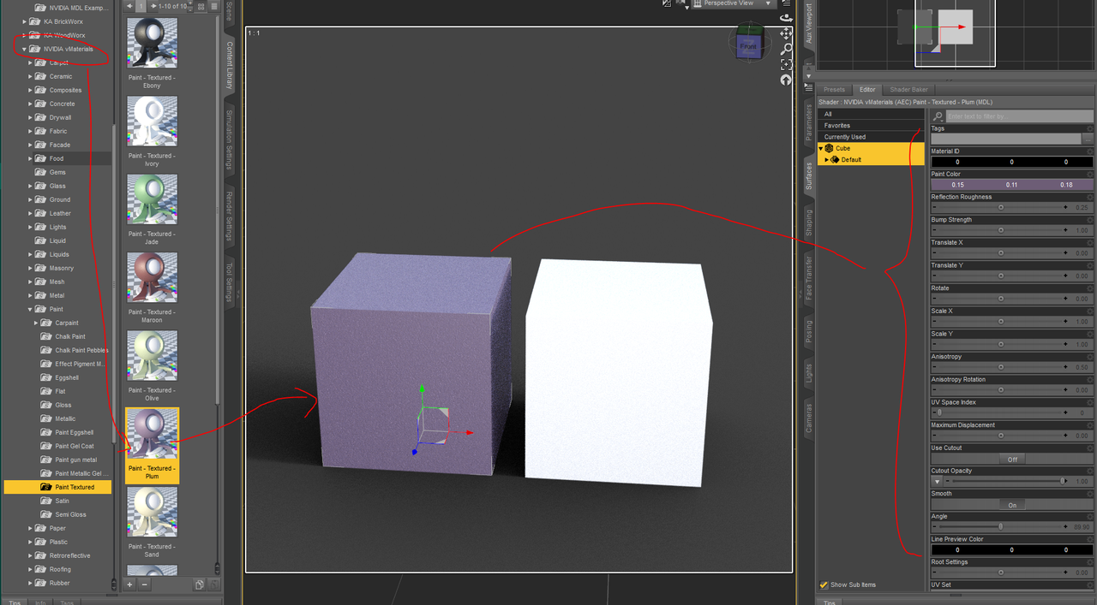
Task: Click the Reflection Roughness slider
Action: coord(1000,207)
